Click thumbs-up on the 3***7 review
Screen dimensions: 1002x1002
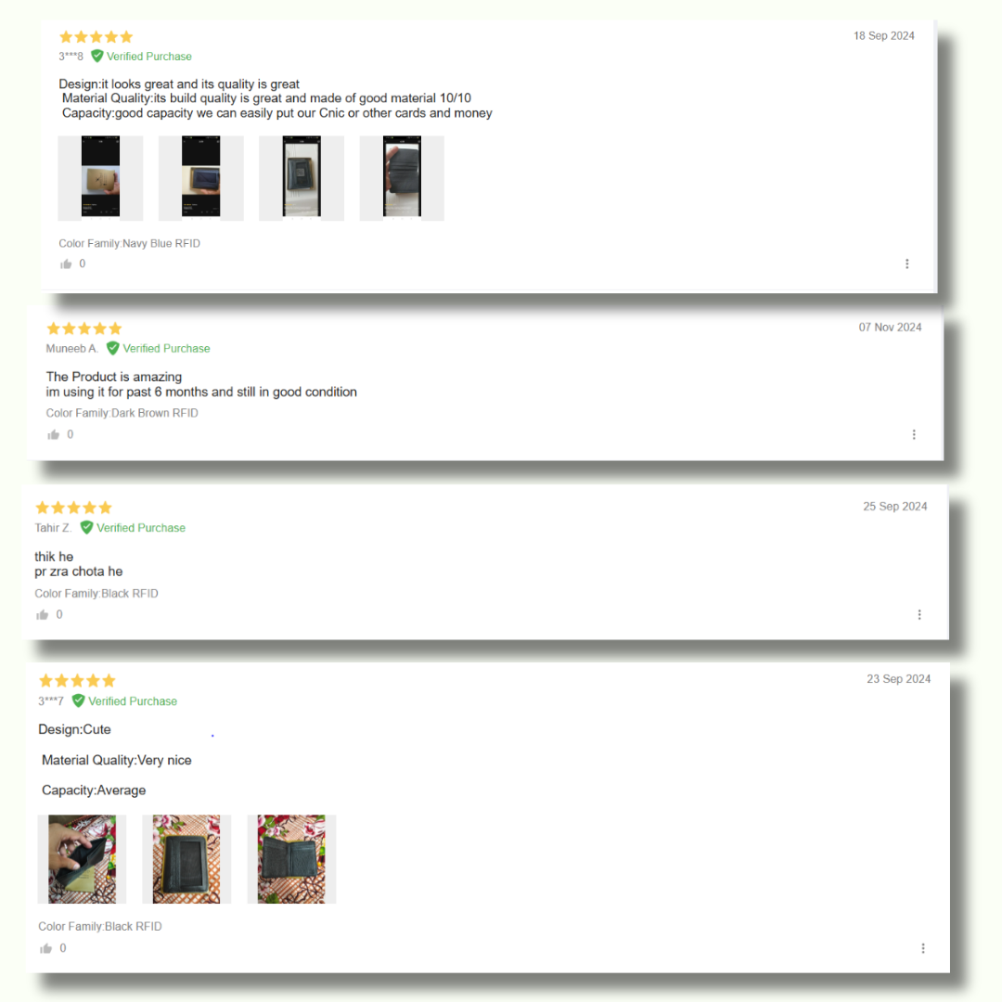[46, 948]
